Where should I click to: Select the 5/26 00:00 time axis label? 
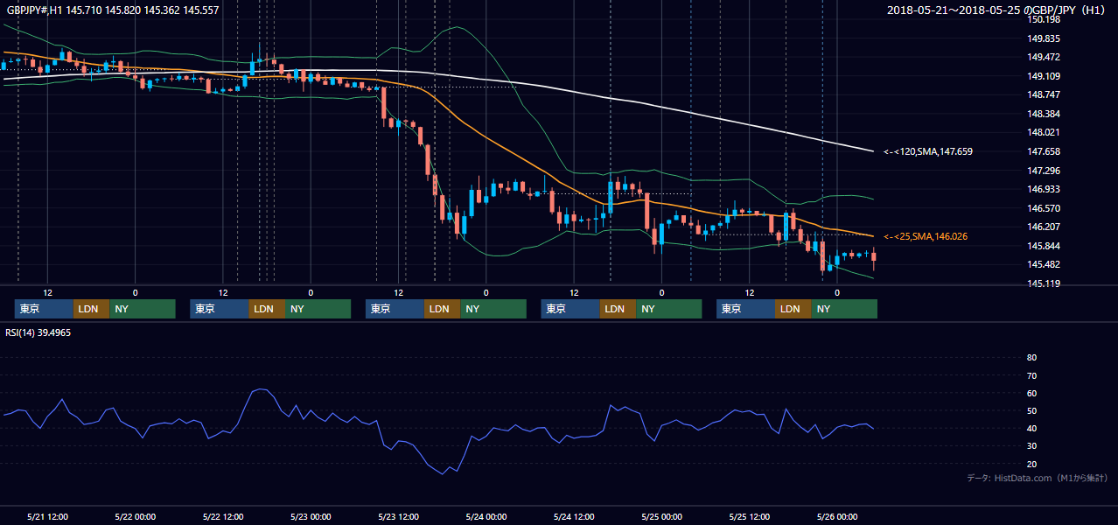pyautogui.click(x=837, y=517)
